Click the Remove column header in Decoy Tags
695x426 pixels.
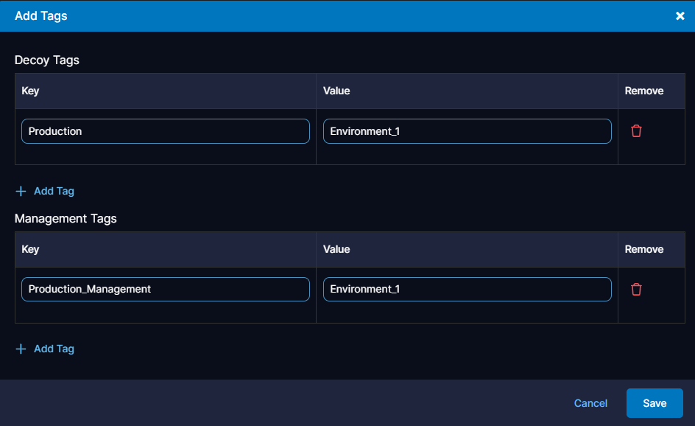click(x=643, y=91)
